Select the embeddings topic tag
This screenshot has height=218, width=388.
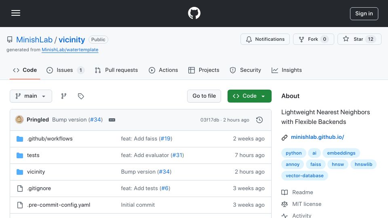click(341, 153)
